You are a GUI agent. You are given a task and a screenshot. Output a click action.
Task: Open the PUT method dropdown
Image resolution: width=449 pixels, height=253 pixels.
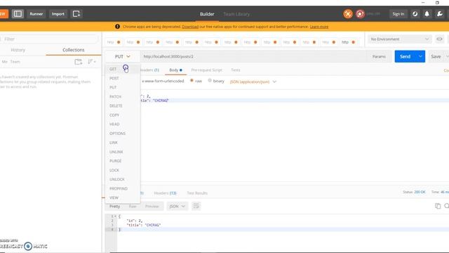coord(123,56)
